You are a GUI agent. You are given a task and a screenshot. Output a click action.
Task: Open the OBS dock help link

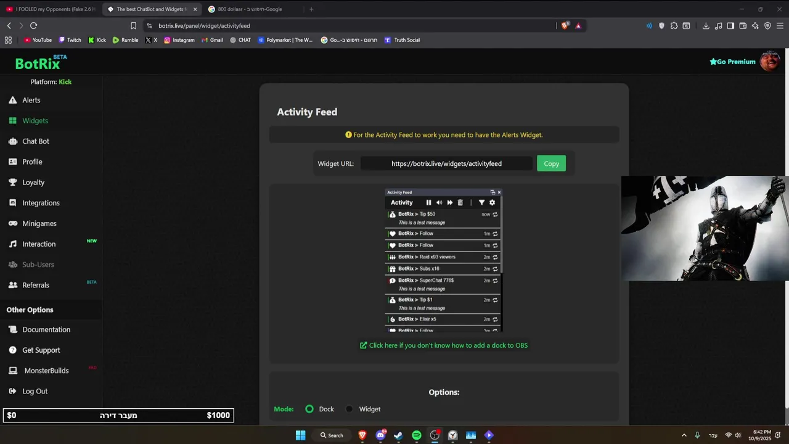444,345
